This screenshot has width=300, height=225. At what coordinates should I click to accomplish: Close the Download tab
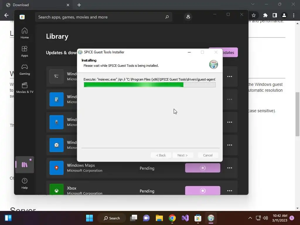[x=68, y=5]
